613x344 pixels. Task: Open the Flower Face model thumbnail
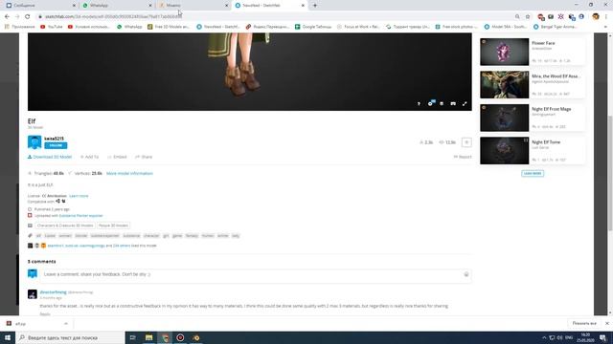pyautogui.click(x=505, y=52)
